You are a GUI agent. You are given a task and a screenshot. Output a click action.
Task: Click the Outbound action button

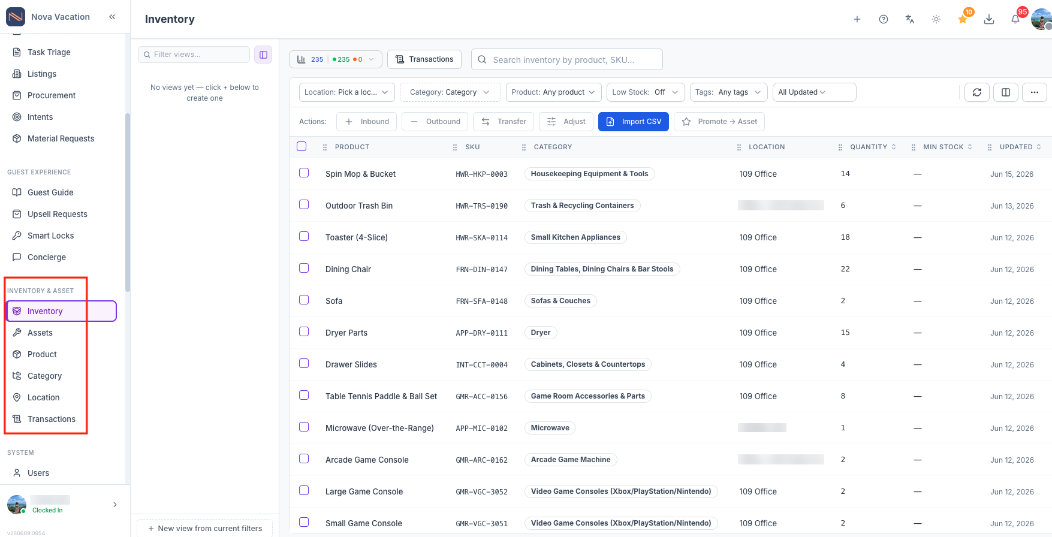coord(435,122)
